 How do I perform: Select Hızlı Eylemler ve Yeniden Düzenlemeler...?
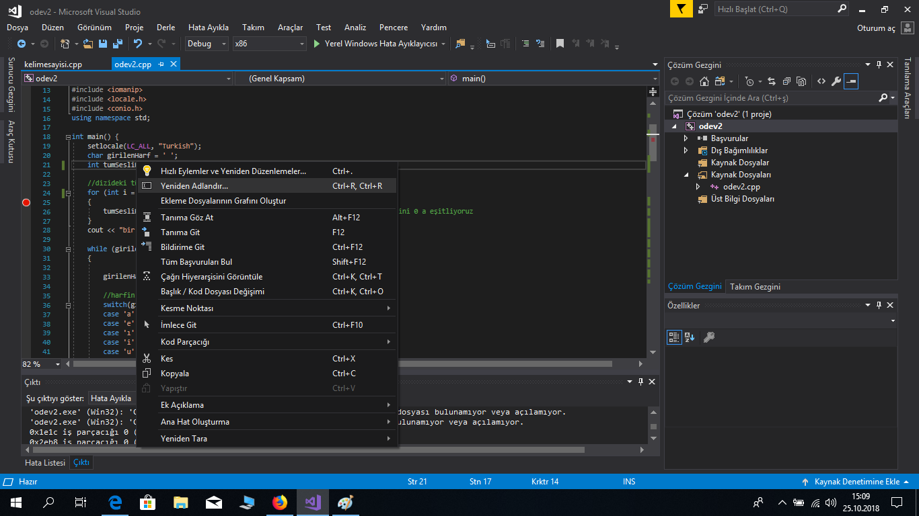click(x=266, y=171)
